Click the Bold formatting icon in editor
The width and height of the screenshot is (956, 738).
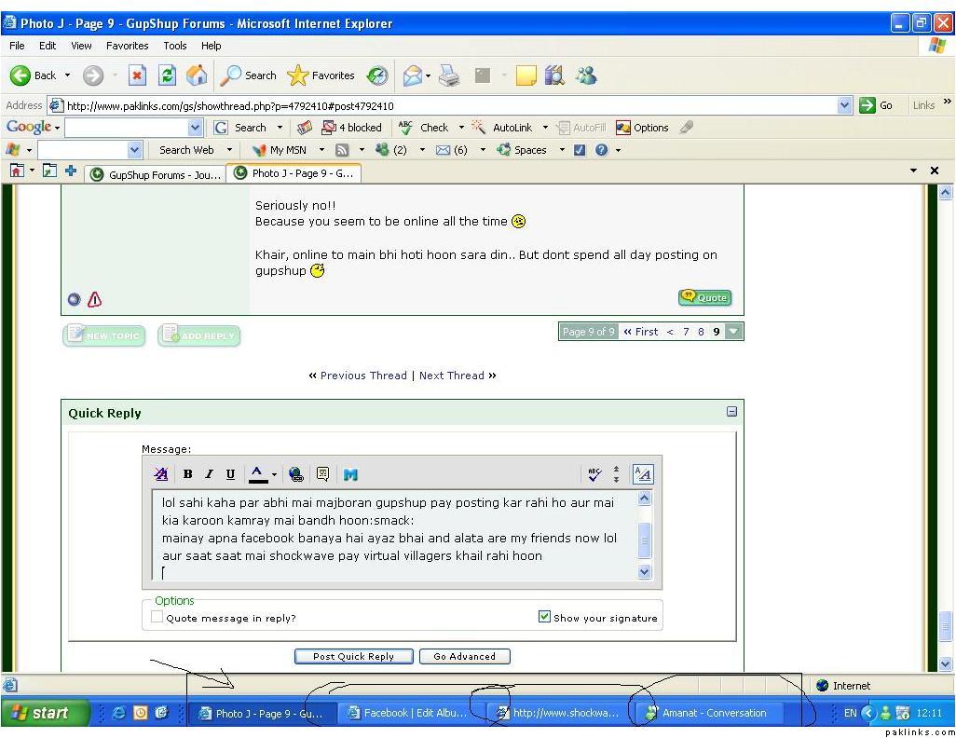pos(187,474)
